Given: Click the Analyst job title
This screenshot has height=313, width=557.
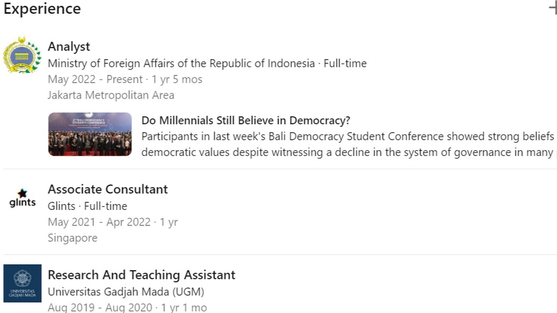Looking at the screenshot, I should coord(68,46).
